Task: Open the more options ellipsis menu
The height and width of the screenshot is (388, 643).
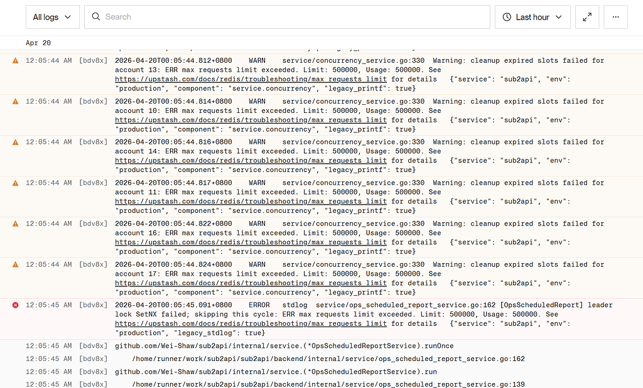Action: point(615,17)
